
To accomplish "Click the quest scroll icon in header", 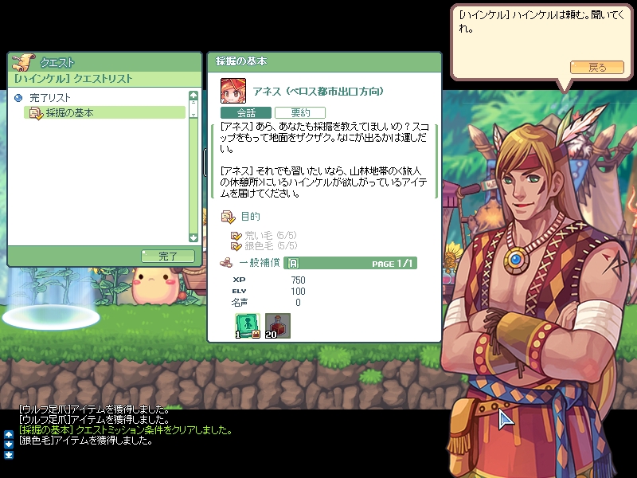I will (24, 63).
